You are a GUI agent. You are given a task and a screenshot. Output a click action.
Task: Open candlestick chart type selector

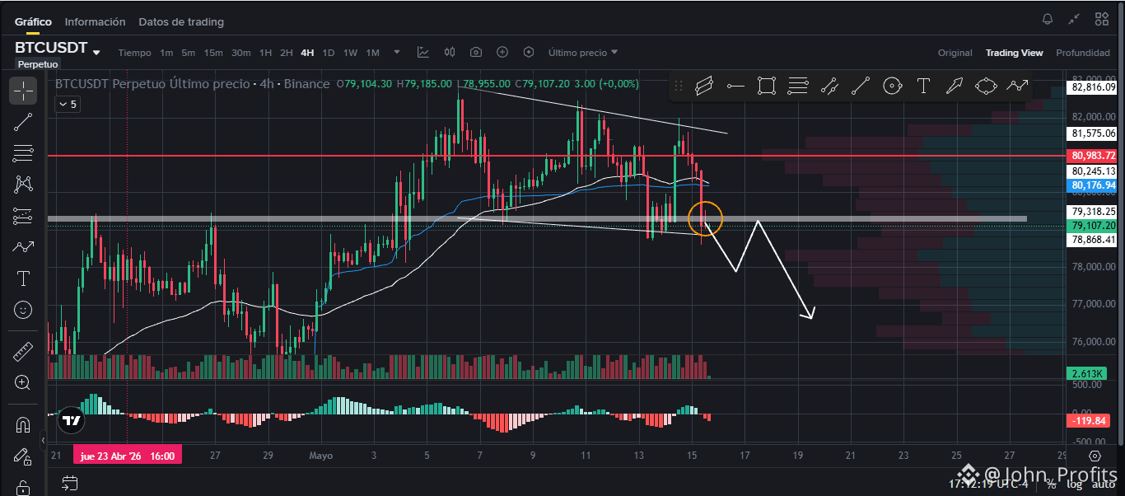pyautogui.click(x=450, y=52)
